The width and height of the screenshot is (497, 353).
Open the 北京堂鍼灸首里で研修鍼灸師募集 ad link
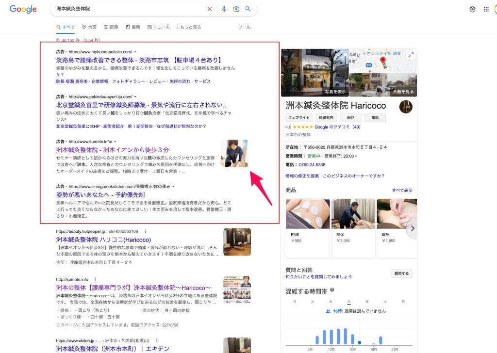[x=142, y=105]
